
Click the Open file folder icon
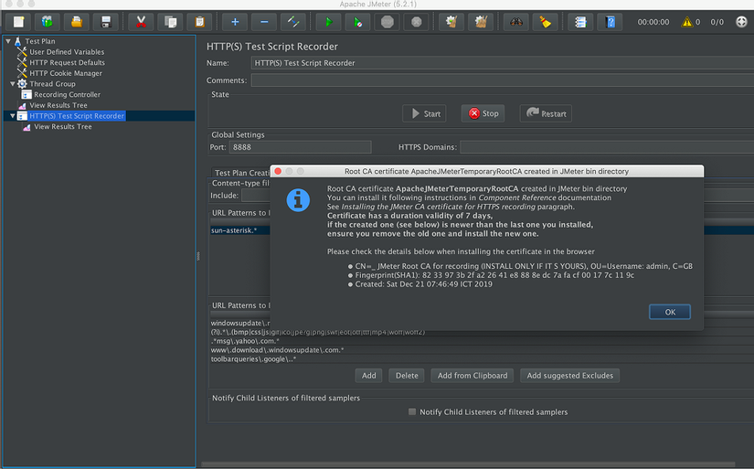[x=77, y=22]
